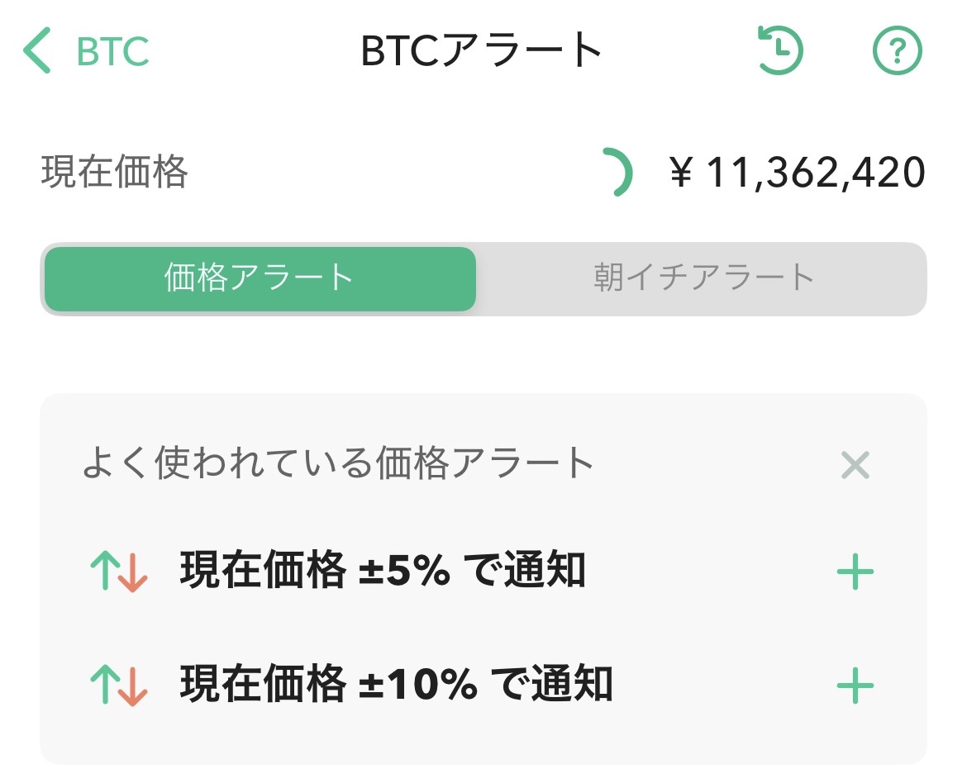Tap the yen symbol before the price
Image resolution: width=967 pixels, height=783 pixels.
point(681,172)
